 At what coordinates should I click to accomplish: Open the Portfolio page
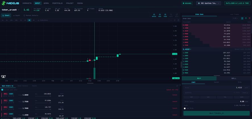pos(57,3)
